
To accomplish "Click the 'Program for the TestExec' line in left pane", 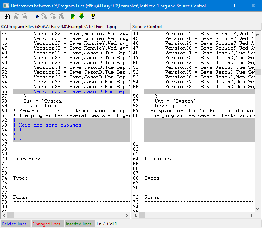I will 72,111.
